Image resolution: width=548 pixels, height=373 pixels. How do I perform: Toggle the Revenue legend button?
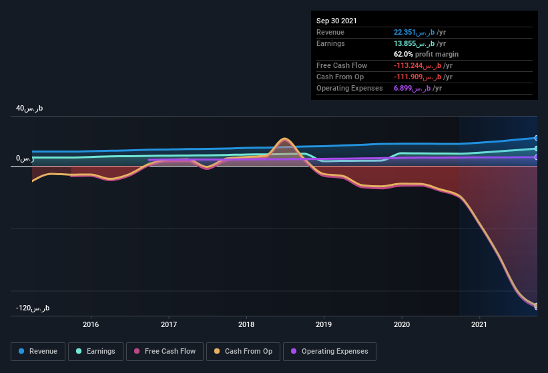click(38, 352)
